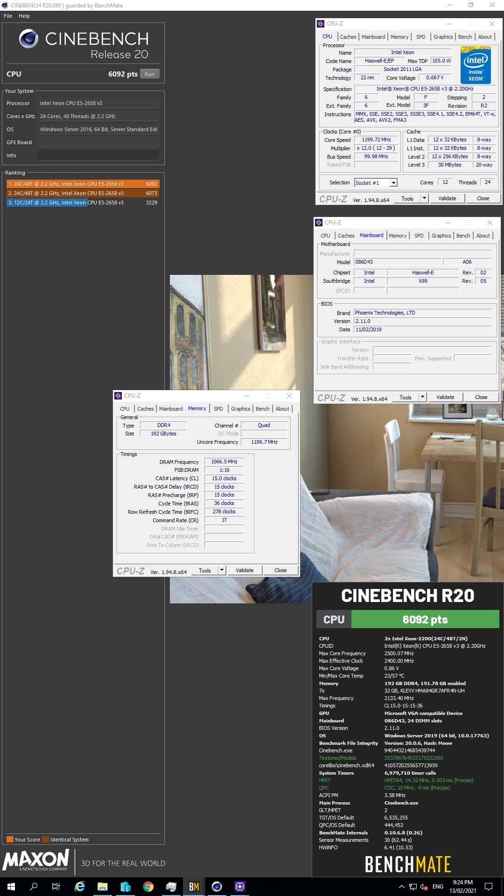The width and height of the screenshot is (504, 896).
Task: Open taskbar search magnifier
Action: click(34, 886)
